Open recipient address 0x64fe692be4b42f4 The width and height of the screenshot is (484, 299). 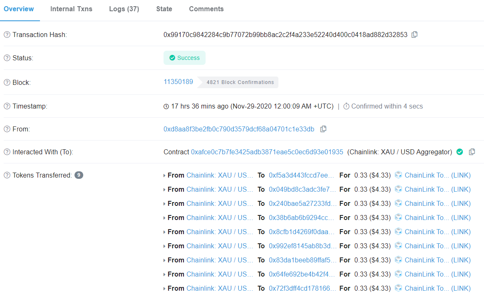302,274
